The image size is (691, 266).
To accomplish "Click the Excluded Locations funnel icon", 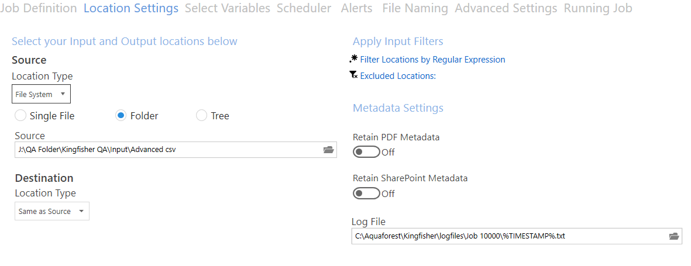I will [353, 75].
